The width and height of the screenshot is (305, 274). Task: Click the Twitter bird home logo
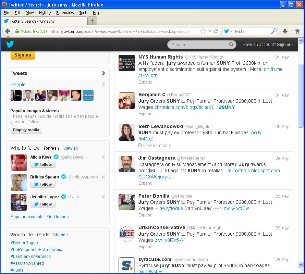pyautogui.click(x=10, y=45)
